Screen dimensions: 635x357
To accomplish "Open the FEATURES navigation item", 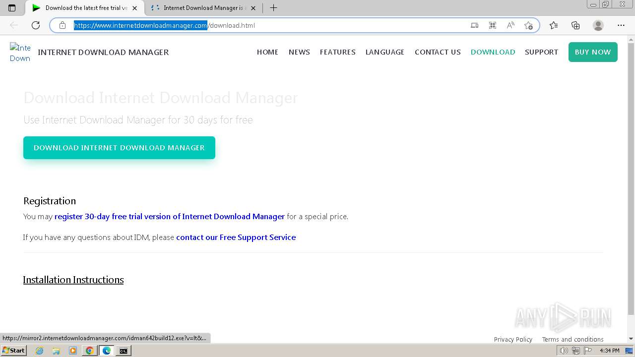I will click(338, 52).
